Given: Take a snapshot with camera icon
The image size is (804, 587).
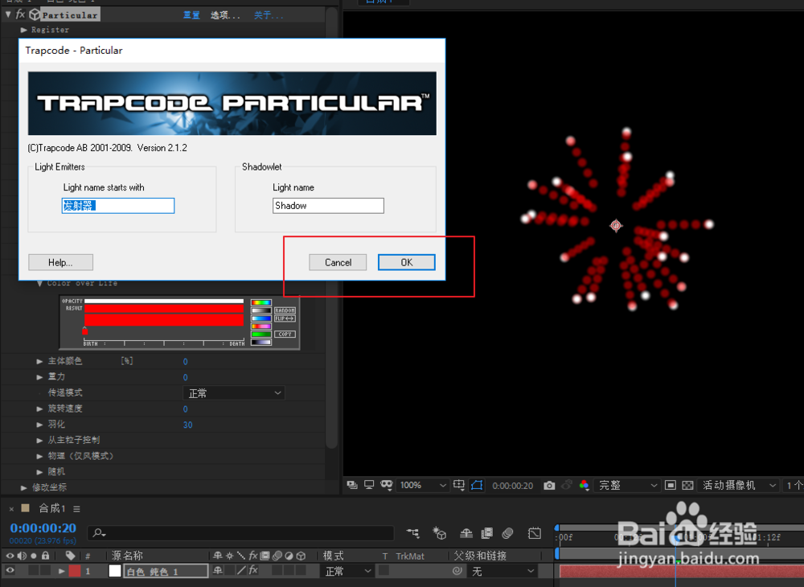Looking at the screenshot, I should pyautogui.click(x=549, y=485).
